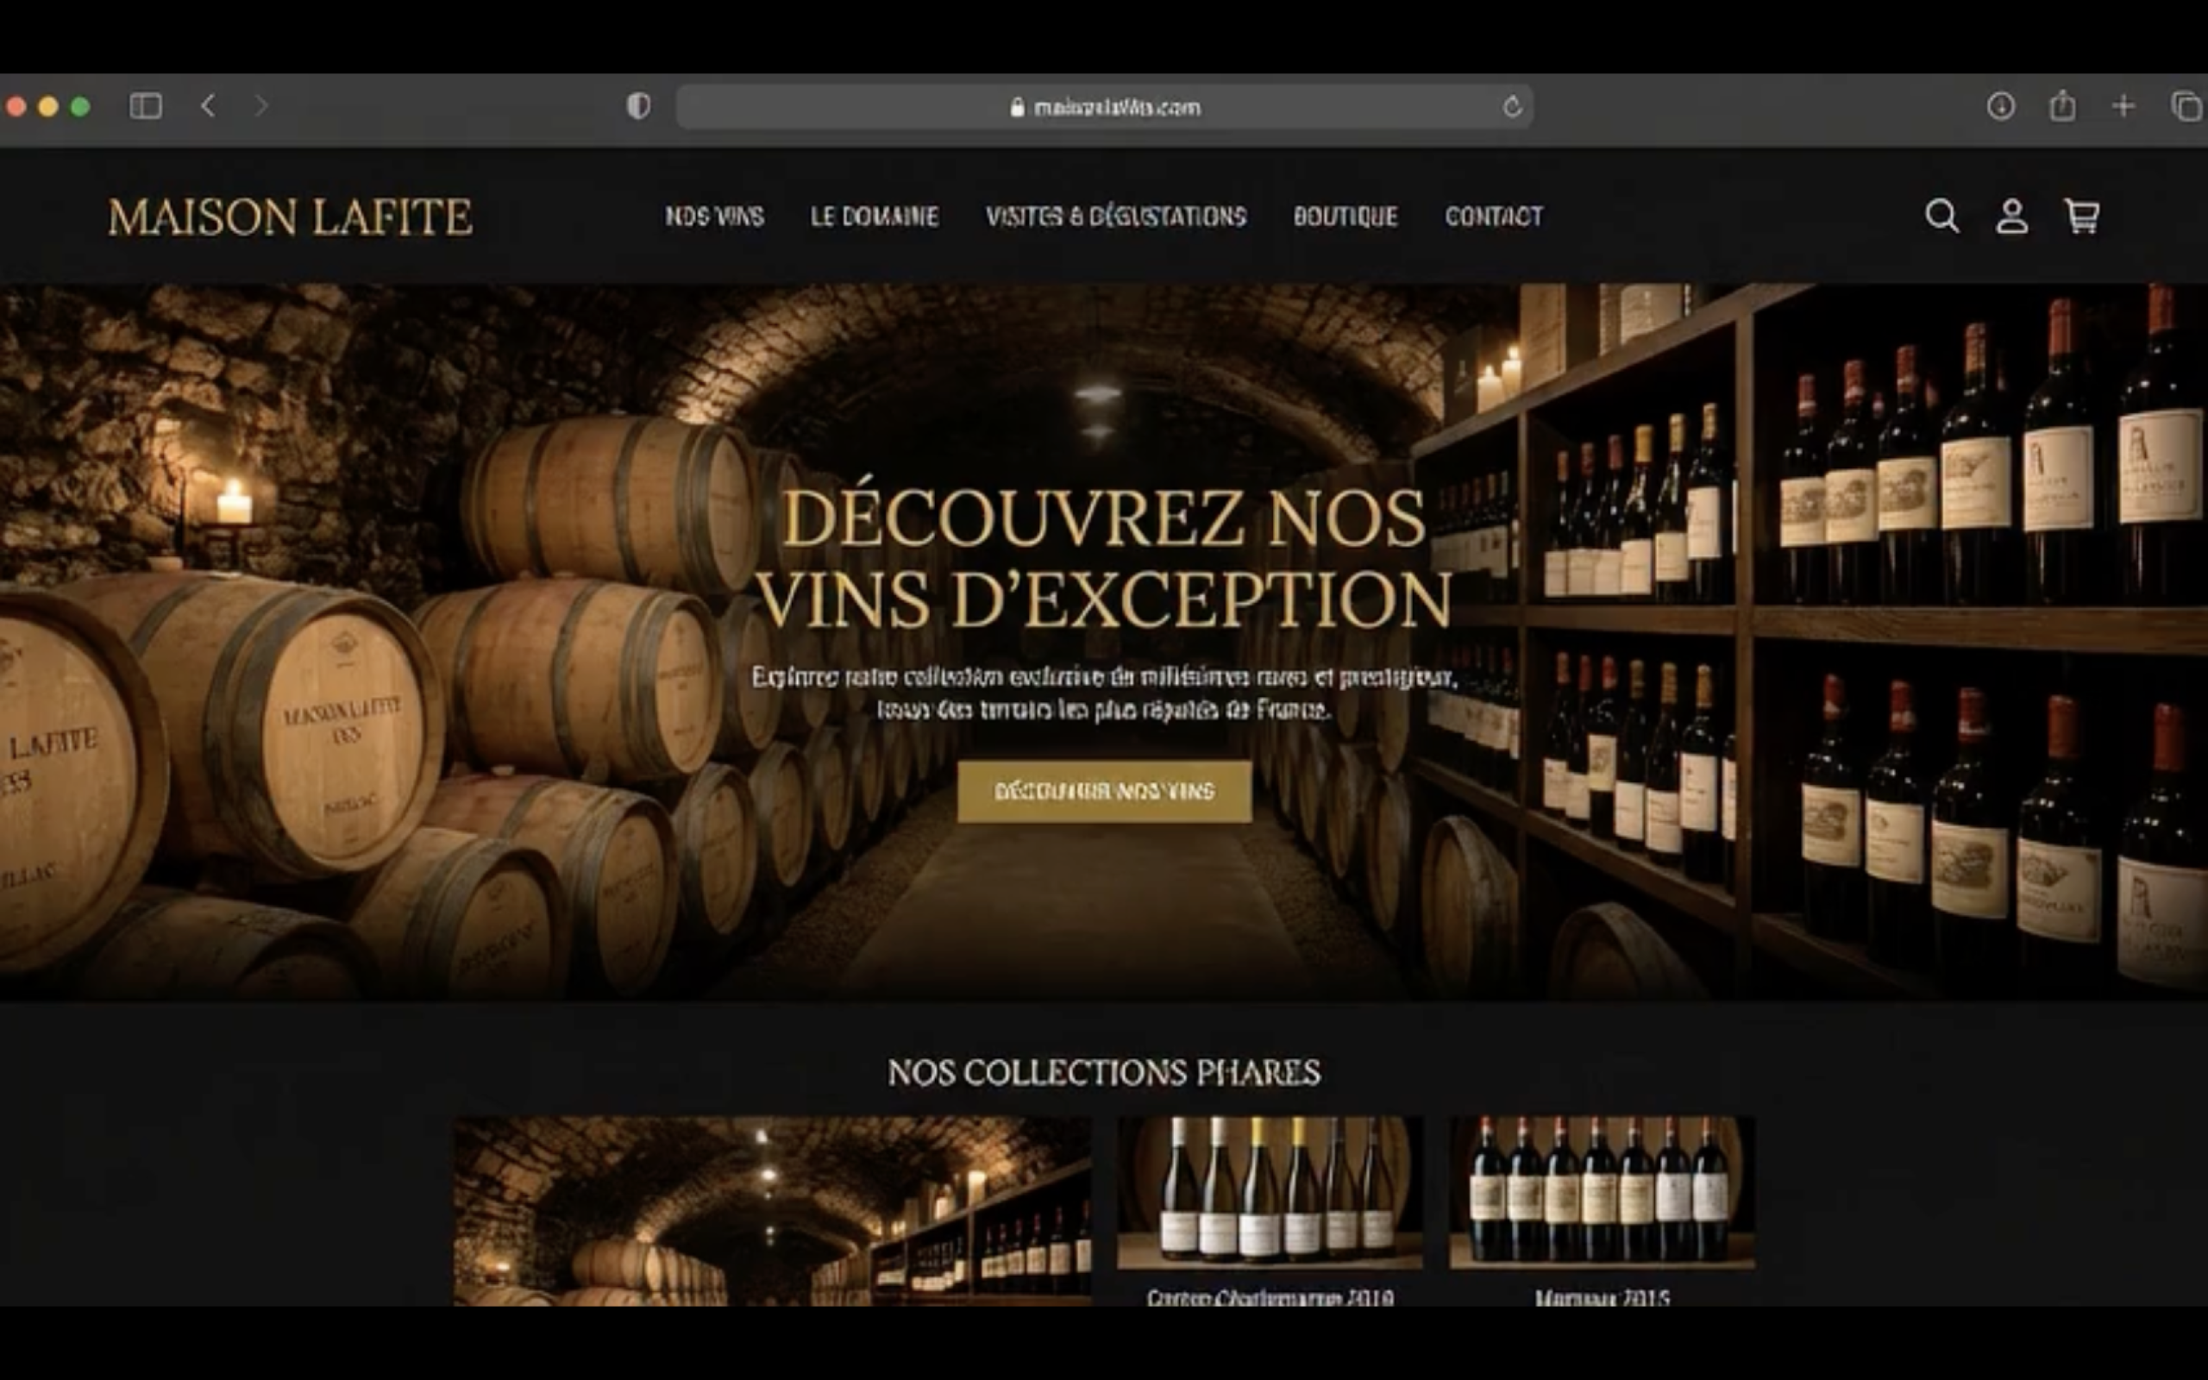Go to VISITES & DÉGUSTATIONS
The width and height of the screenshot is (2208, 1380).
point(1116,216)
